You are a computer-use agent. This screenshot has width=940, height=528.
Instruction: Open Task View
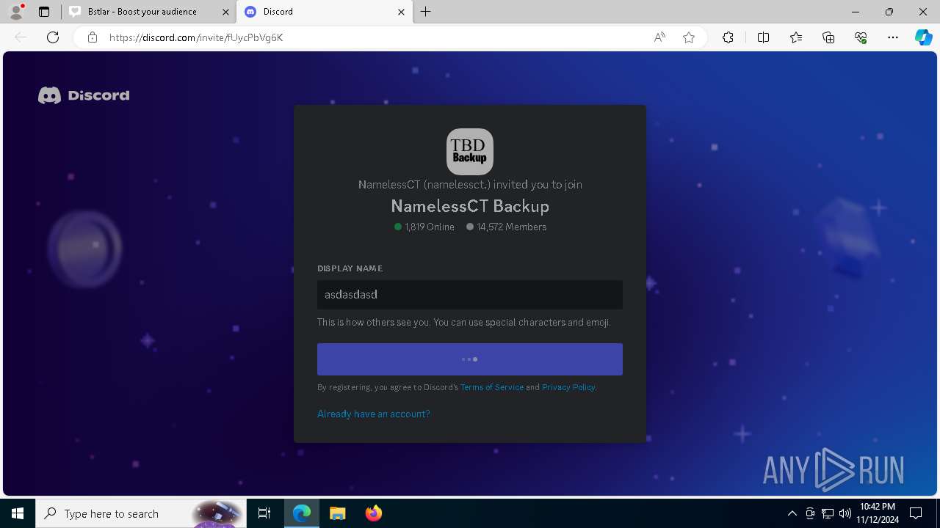point(264,513)
